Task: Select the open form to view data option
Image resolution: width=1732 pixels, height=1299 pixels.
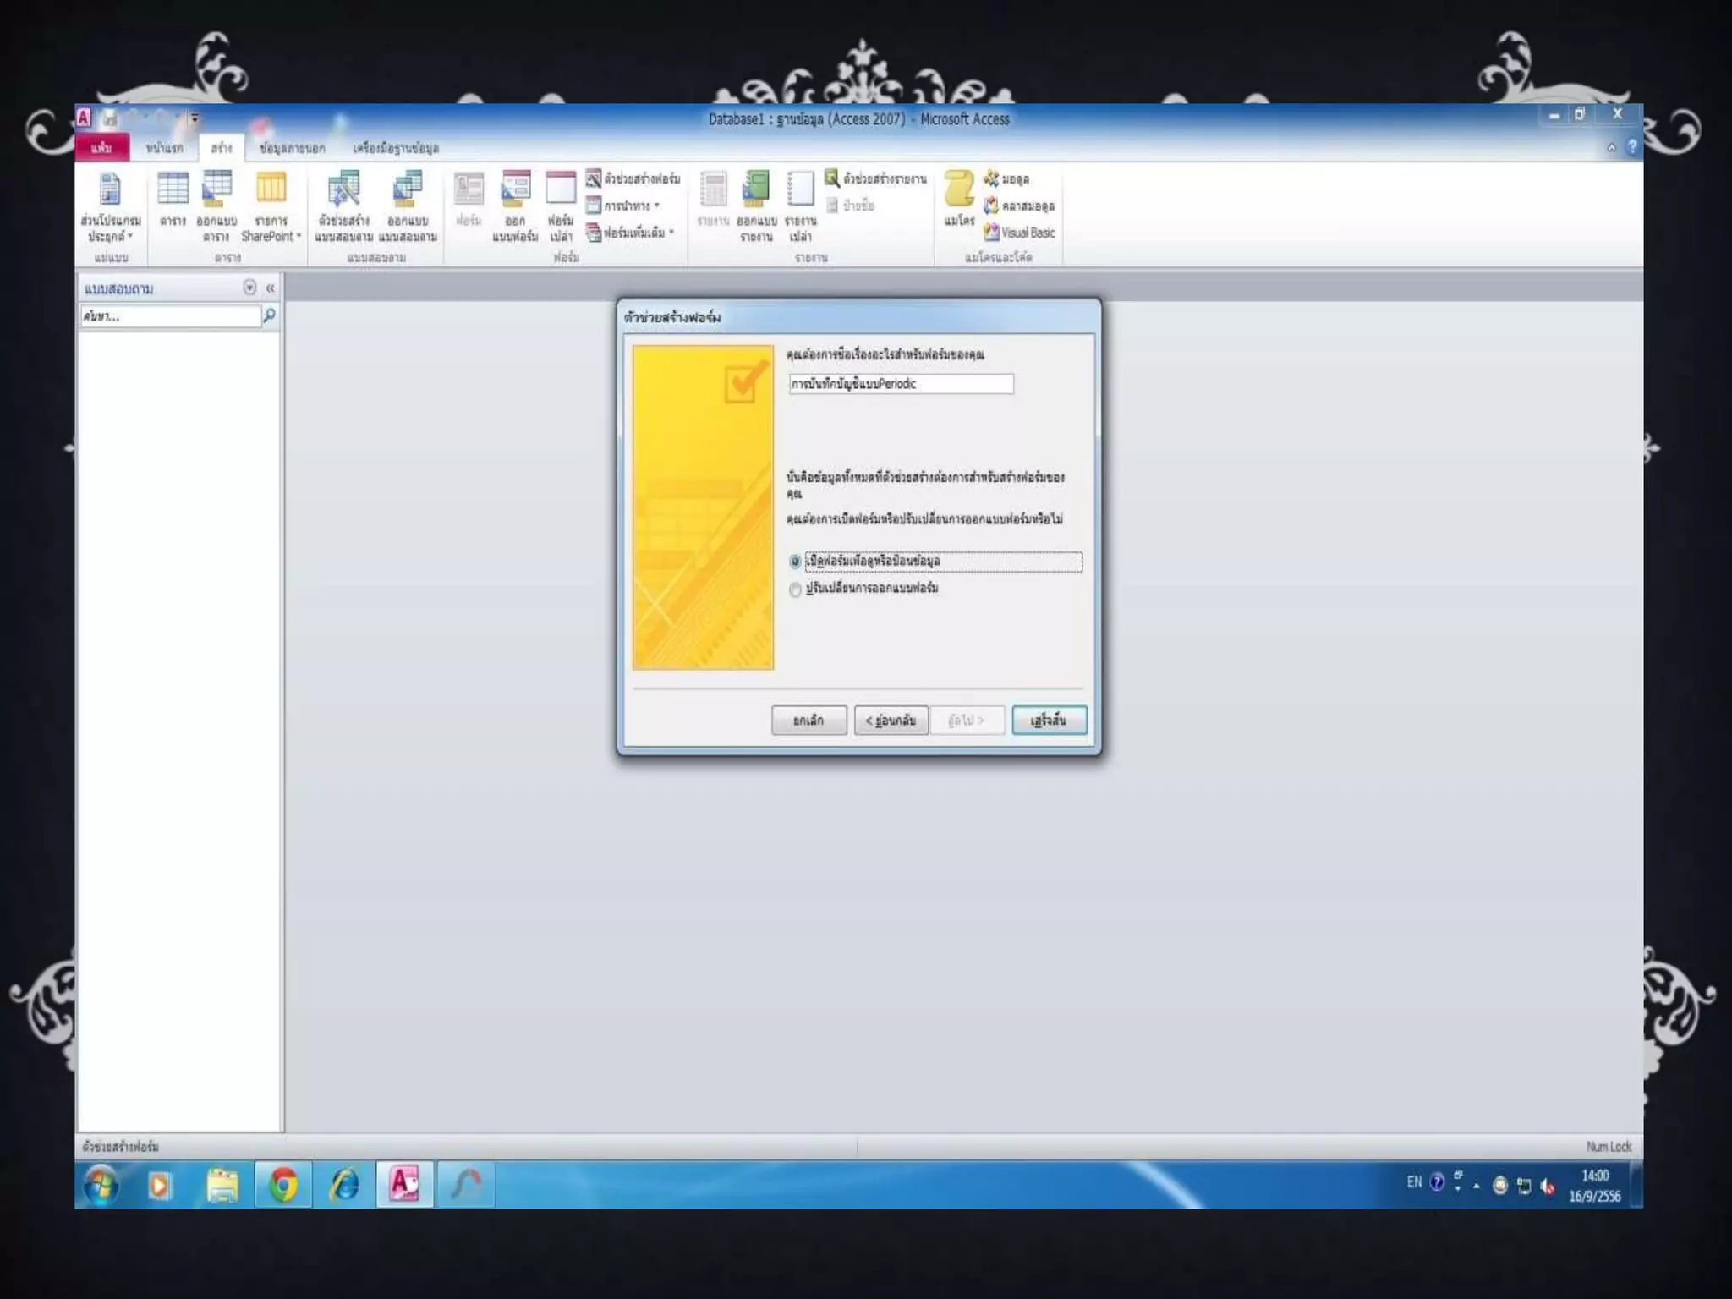Action: point(795,562)
